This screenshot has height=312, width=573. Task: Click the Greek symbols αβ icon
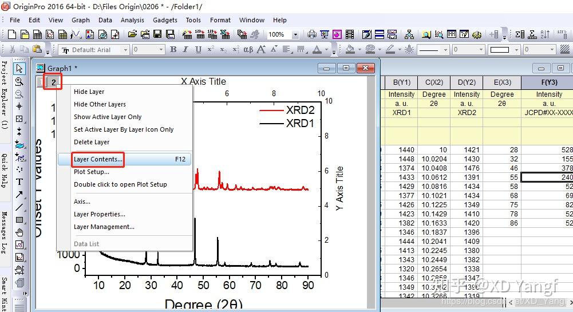(248, 49)
